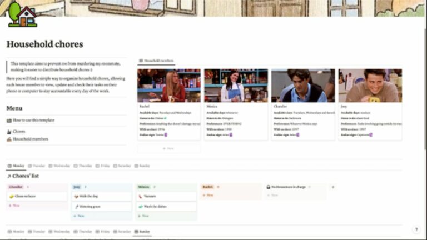Screen dimensions: 427x240
Task: Open Rachel's photo card
Action: tap(169, 86)
